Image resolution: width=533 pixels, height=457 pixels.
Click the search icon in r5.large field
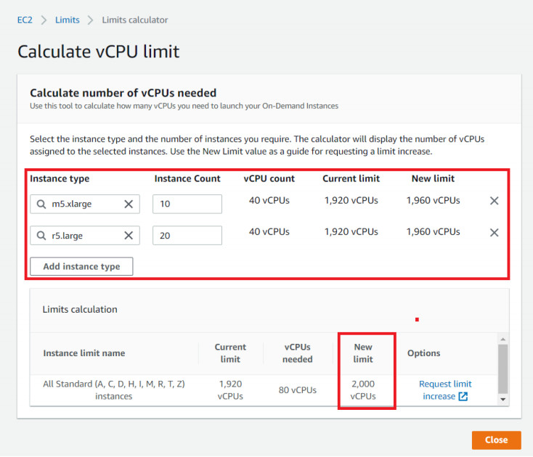tap(41, 235)
